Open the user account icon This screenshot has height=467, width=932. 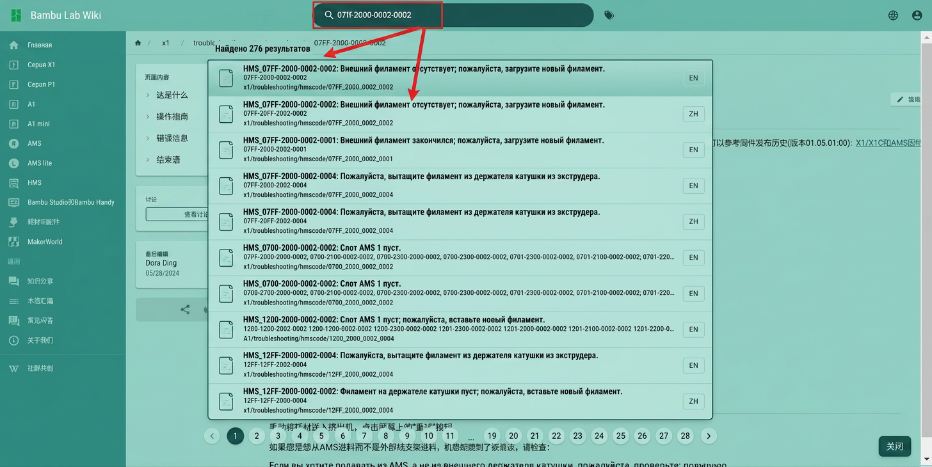click(917, 15)
